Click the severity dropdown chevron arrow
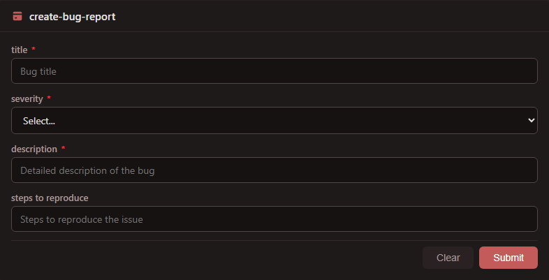The height and width of the screenshot is (280, 549). click(530, 121)
